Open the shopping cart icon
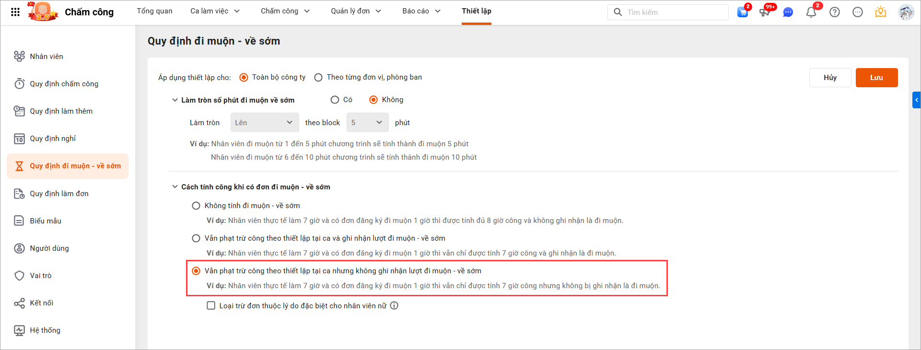The width and height of the screenshot is (921, 350). click(x=743, y=12)
